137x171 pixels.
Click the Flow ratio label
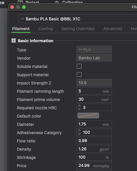tap(26, 141)
